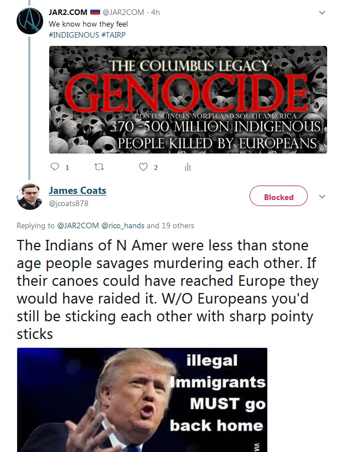
Task: Expand James Coats tweet options chevron
Action: (x=322, y=196)
